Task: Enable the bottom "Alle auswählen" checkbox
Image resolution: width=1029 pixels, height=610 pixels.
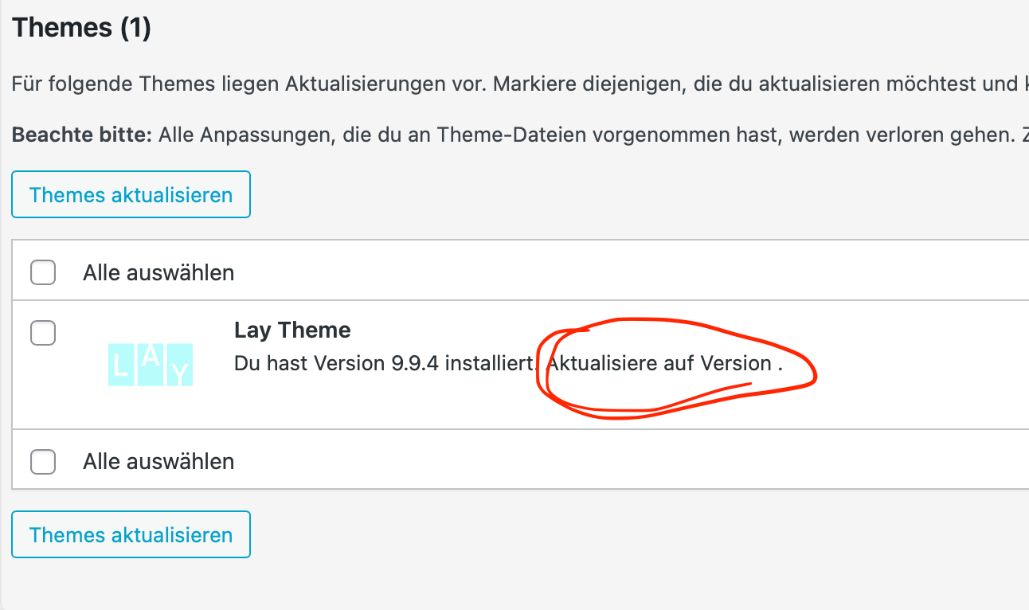Action: pos(43,461)
